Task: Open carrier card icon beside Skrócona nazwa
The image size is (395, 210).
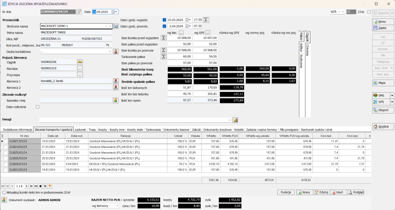Action: pyautogui.click(x=115, y=26)
